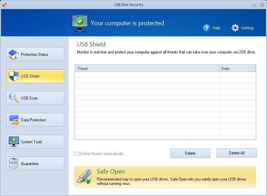Screen dimensions: 267x196
Task: Open System Tools via monitor icon
Action: [x=13, y=142]
